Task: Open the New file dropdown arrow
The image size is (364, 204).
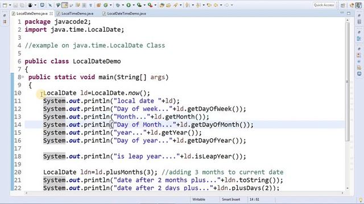Action: point(10,5)
